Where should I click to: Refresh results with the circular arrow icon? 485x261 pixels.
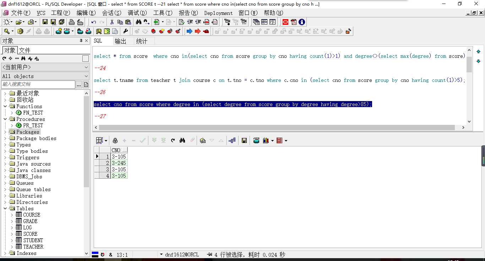tap(173, 140)
